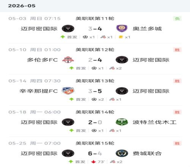Click Inter Miami crest in round 11 match

pyautogui.click(x=68, y=28)
